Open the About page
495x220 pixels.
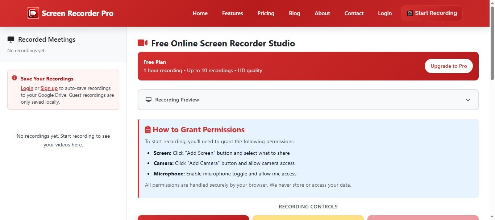(x=322, y=13)
